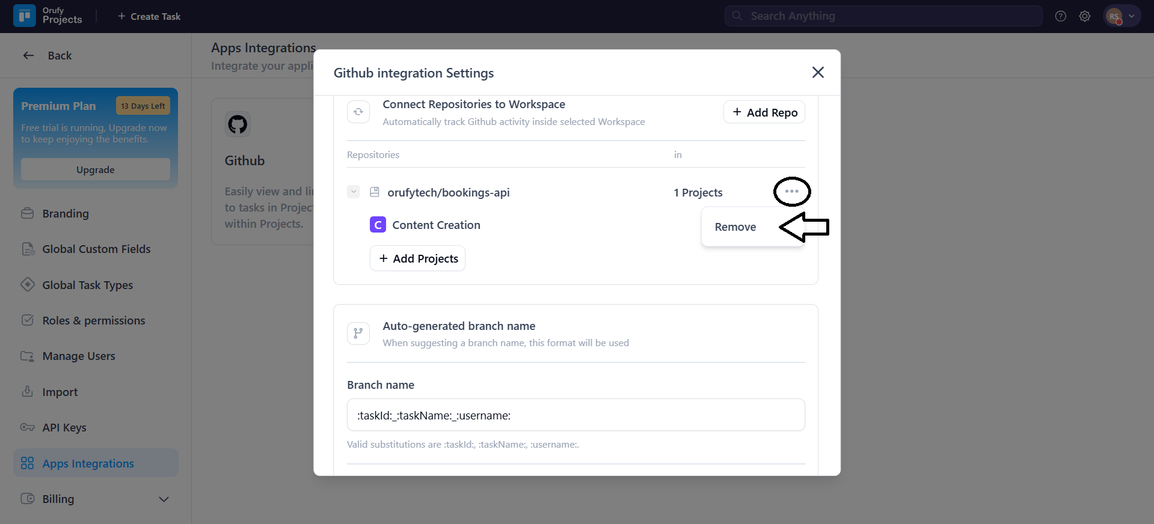Viewport: 1154px width, 524px height.
Task: Click the purple Content Creation project icon
Action: 378,225
